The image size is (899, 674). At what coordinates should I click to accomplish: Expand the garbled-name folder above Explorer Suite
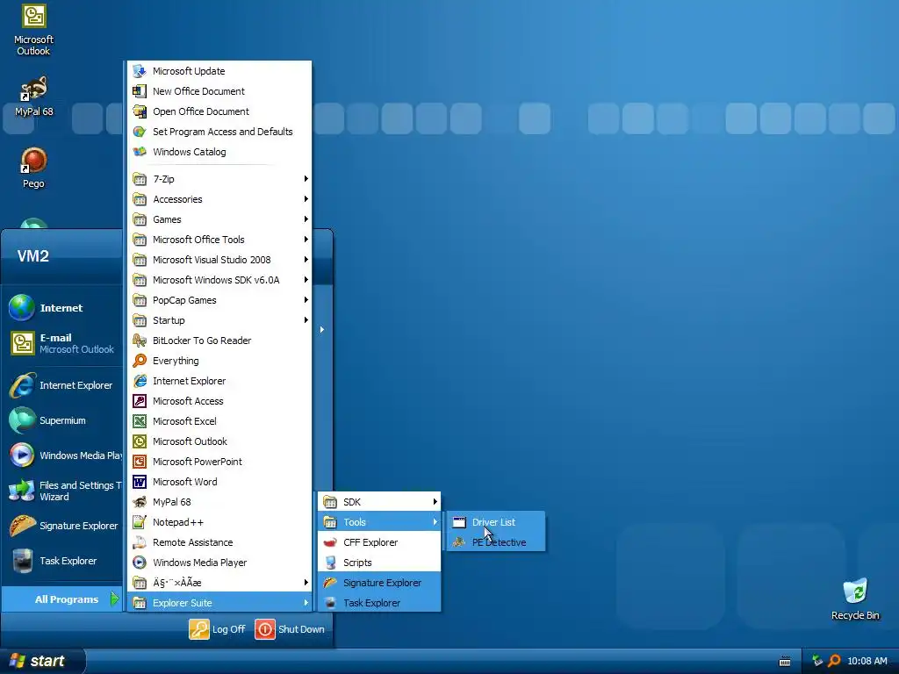coord(220,583)
